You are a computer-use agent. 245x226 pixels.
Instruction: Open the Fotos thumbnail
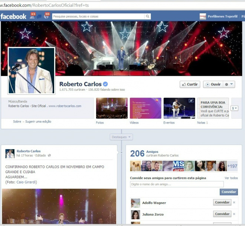pos(112,108)
